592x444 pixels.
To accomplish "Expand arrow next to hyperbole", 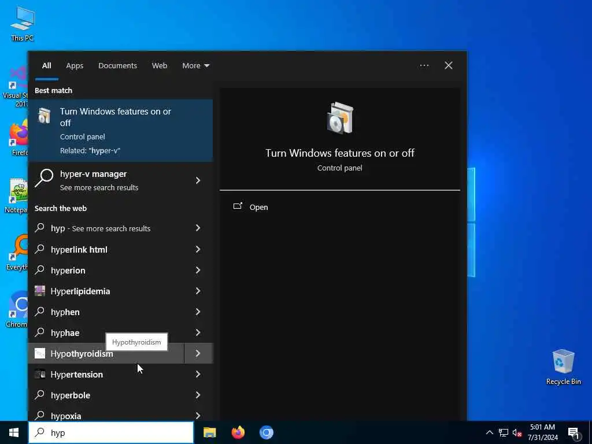I will coord(198,395).
